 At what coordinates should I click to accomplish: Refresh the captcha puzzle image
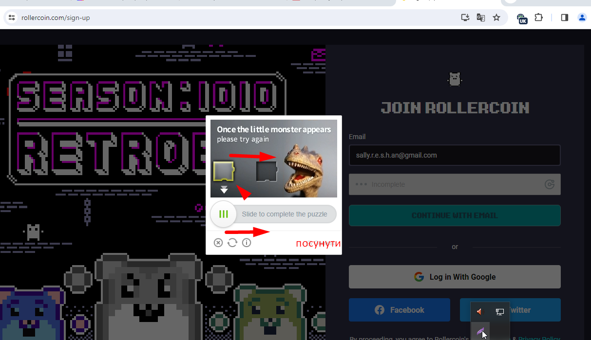(x=232, y=242)
